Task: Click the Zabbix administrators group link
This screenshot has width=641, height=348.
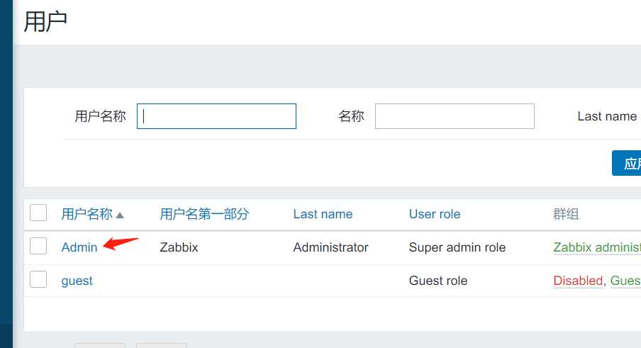Action: 596,247
